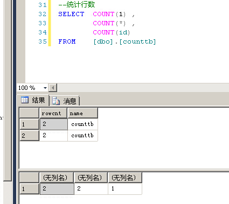Image resolution: width=229 pixels, height=204 pixels.
Task: Place cursor on COUNT(1) in line 32
Action: coord(109,14)
